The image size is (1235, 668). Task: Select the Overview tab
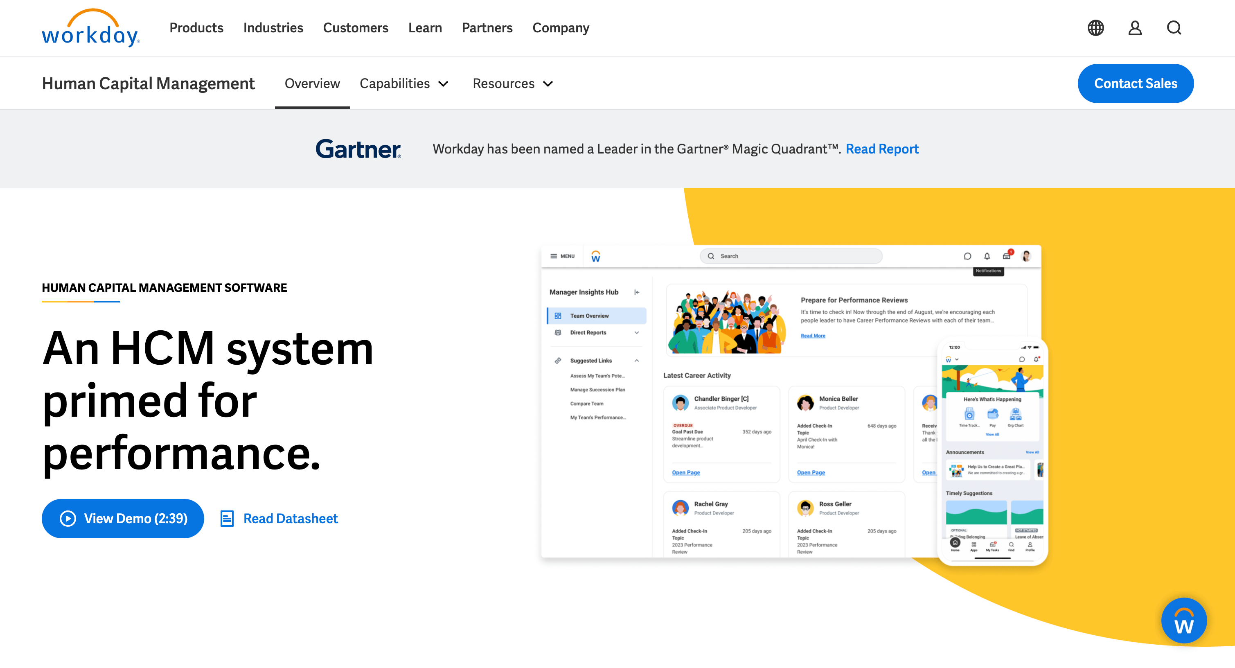click(312, 83)
